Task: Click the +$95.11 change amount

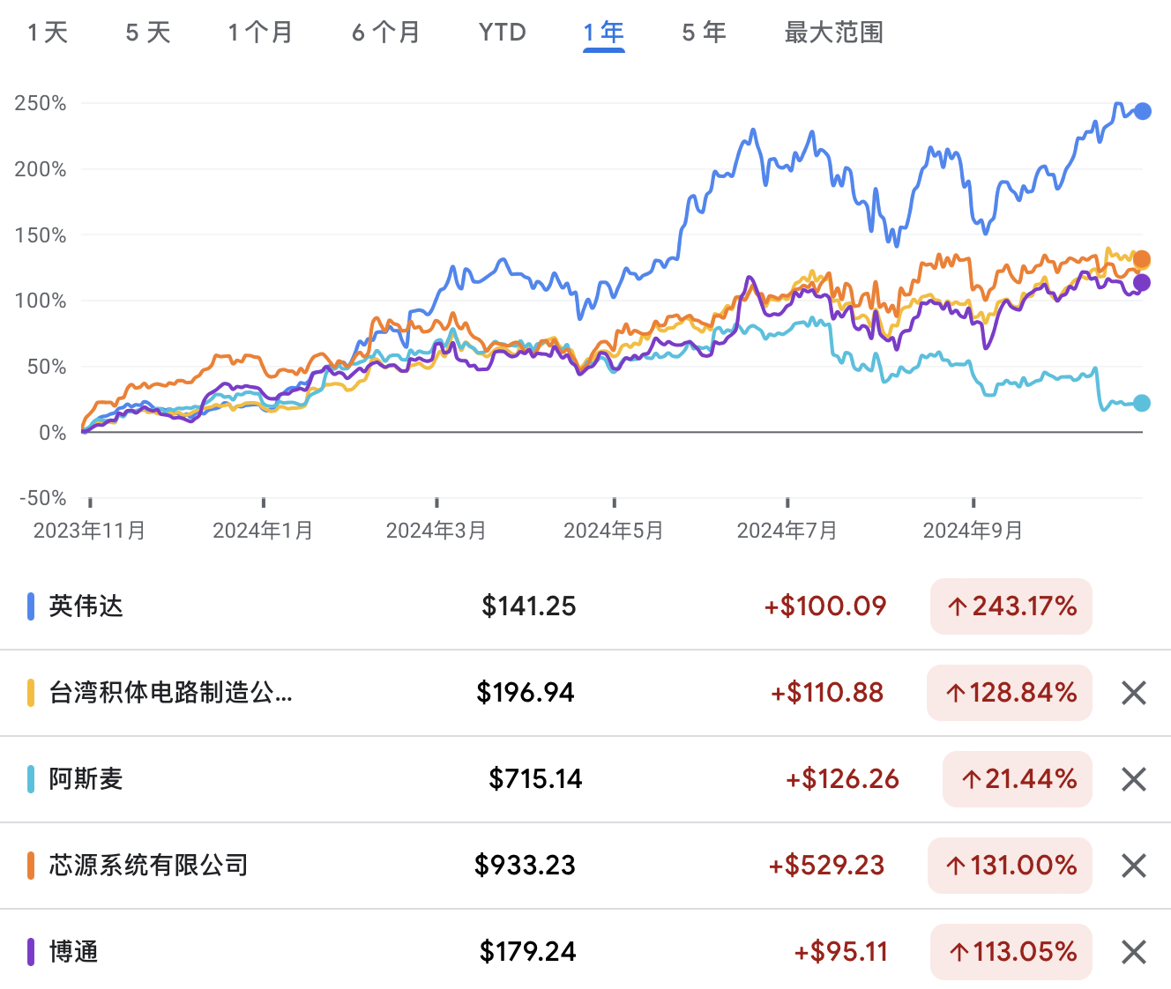Action: coord(841,952)
